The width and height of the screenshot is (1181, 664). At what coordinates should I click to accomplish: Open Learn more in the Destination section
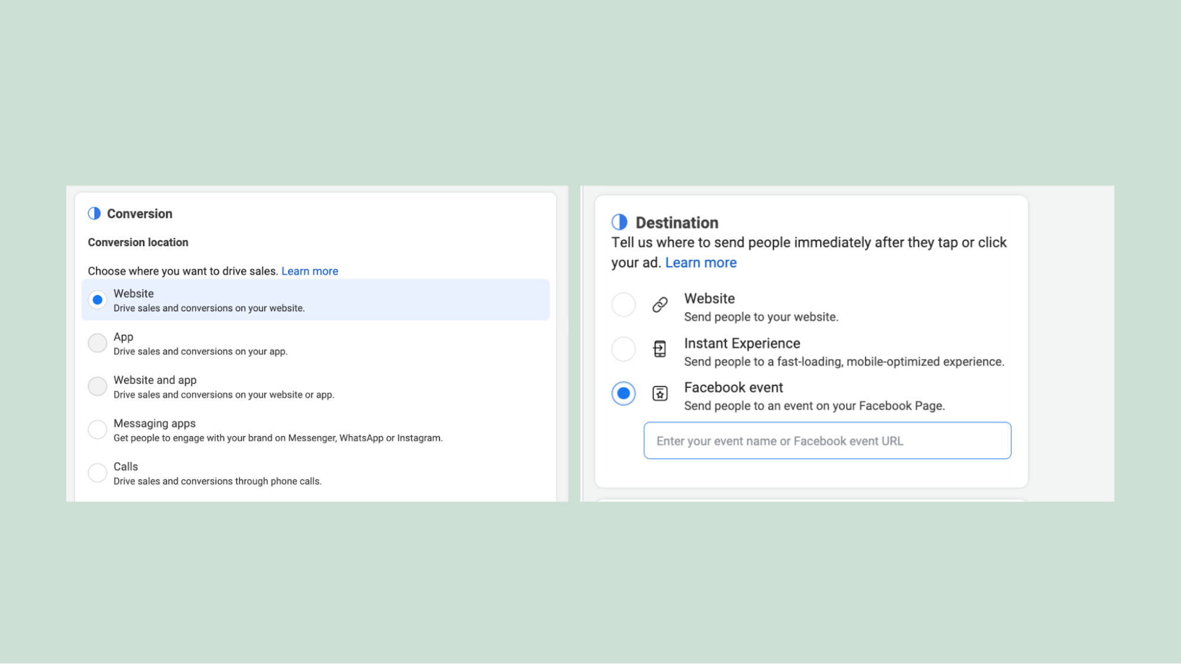701,262
